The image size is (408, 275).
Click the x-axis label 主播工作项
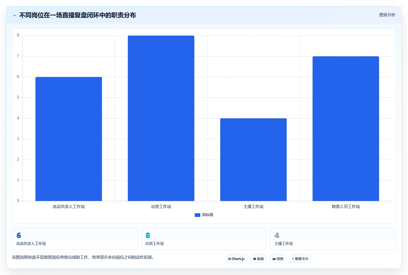tap(253, 206)
